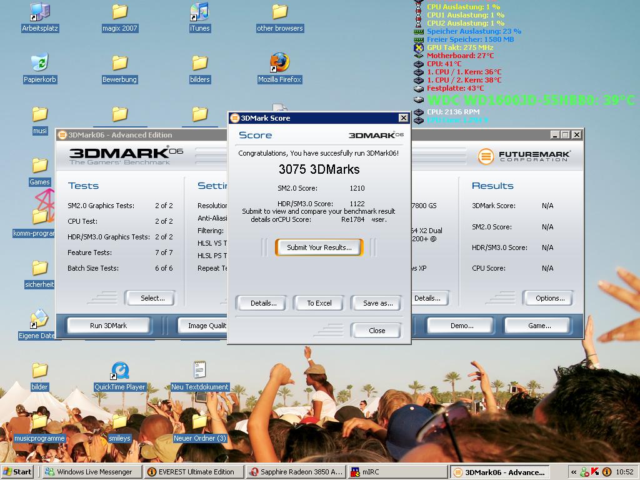Screen dimensions: 640x480
Task: Click the EVEREST info tray icon
Action: point(607,472)
